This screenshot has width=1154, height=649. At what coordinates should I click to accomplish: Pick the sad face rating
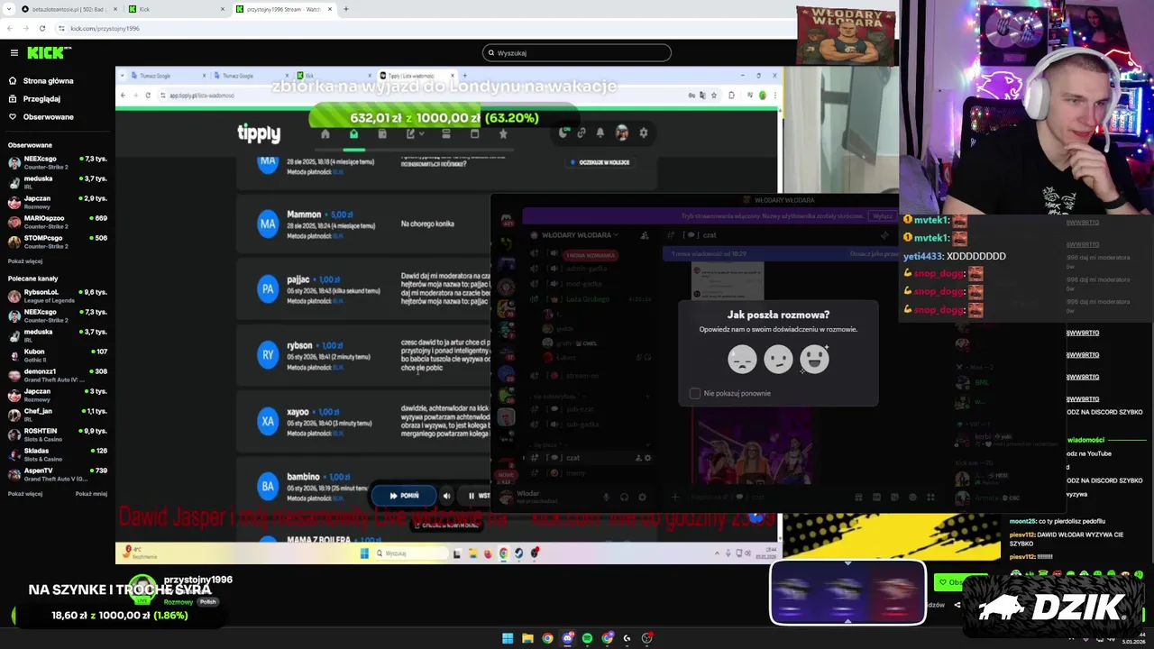point(742,360)
